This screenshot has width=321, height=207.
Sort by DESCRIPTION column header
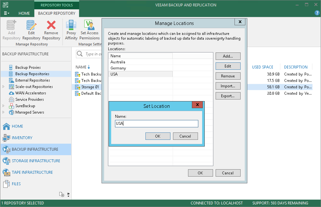tap(296, 67)
